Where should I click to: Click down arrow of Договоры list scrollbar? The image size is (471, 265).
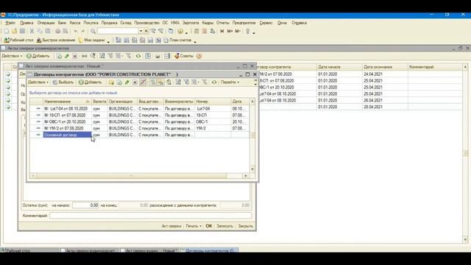(252, 169)
